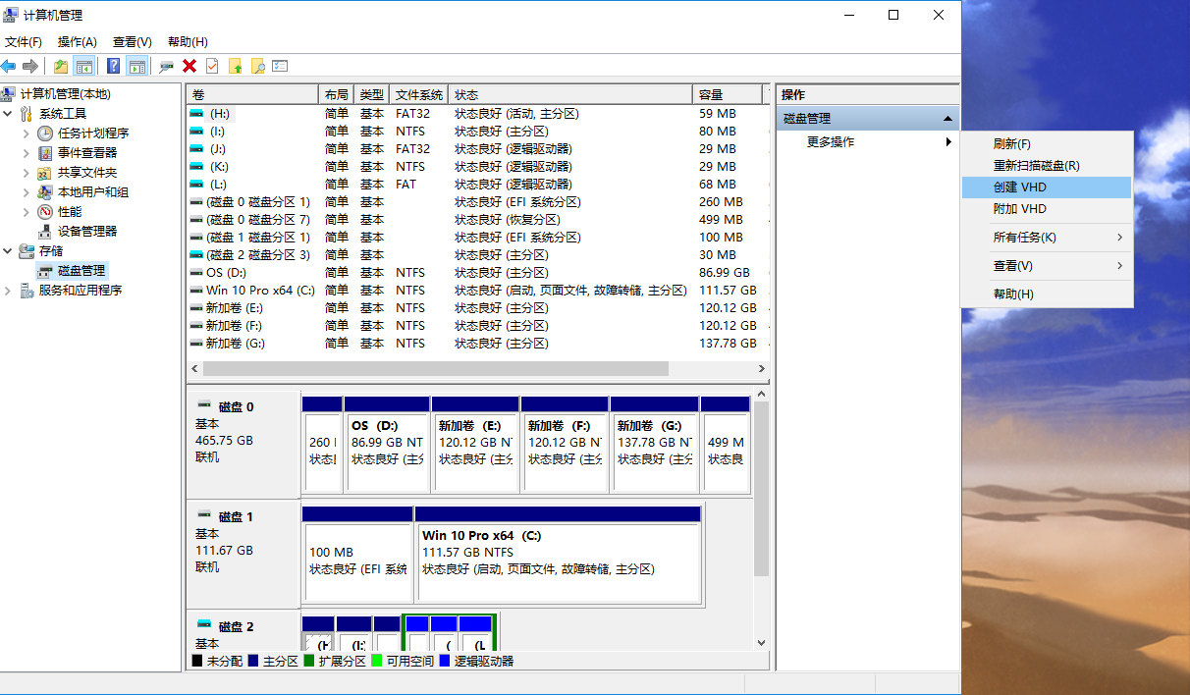Click the red X delete toolbar icon
Screen dimensions: 1190x695
pyautogui.click(x=189, y=66)
